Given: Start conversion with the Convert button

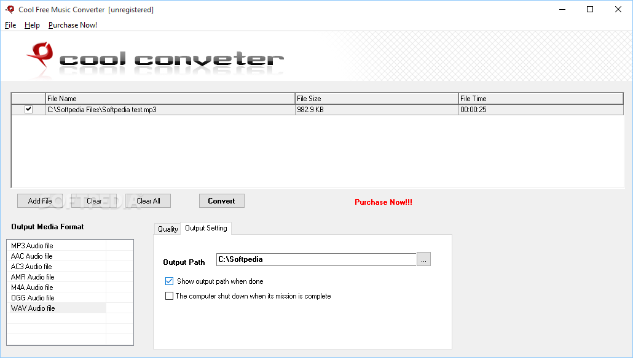Looking at the screenshot, I should point(222,201).
